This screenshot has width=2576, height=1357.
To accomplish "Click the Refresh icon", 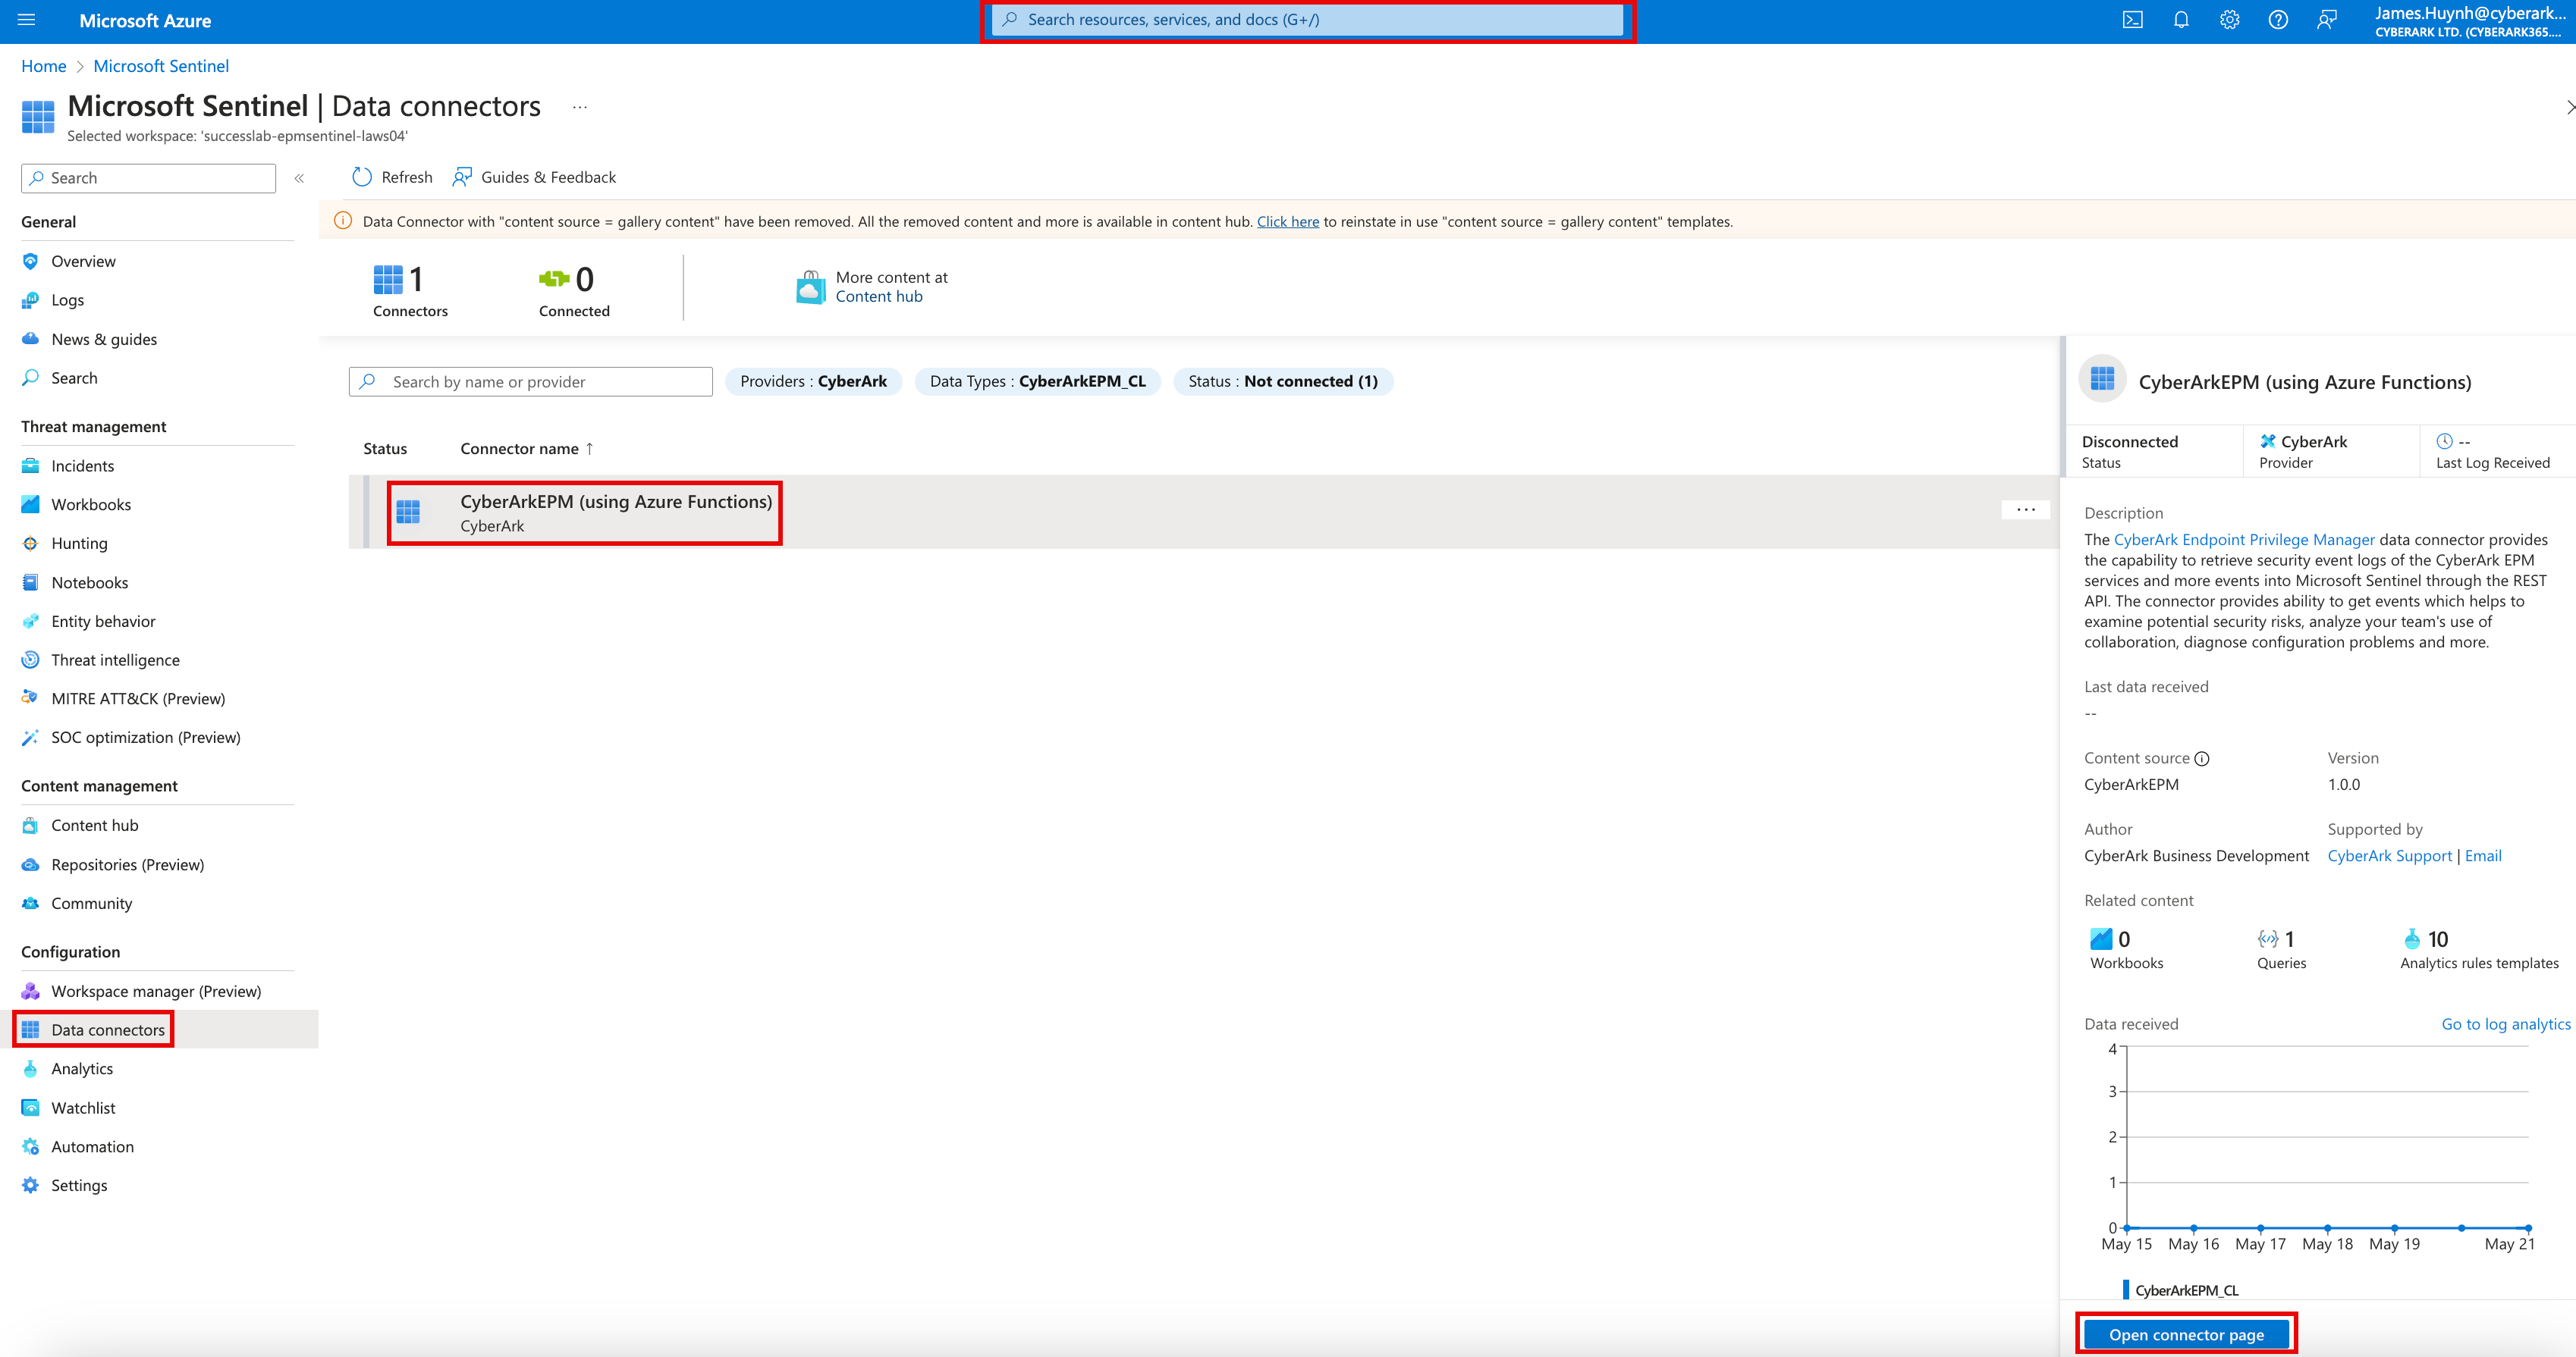I will pos(362,176).
